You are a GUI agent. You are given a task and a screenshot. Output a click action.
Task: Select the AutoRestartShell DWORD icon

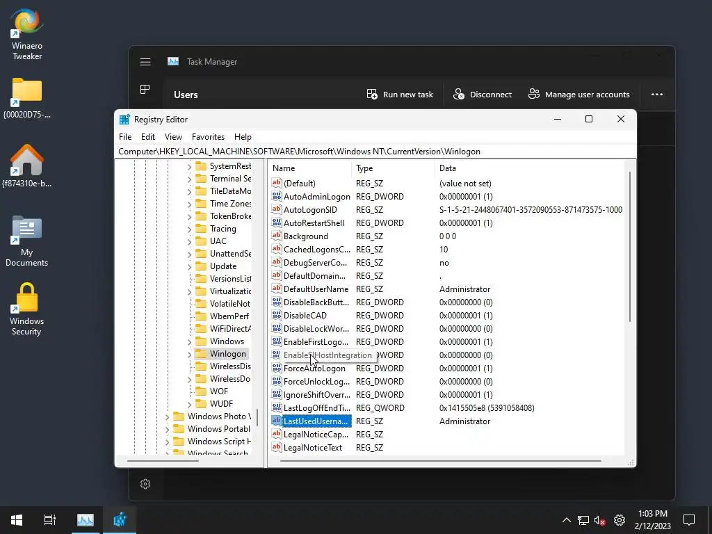pyautogui.click(x=277, y=222)
